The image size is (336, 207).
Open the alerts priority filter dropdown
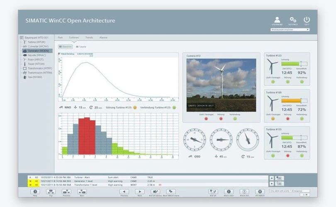[290, 191]
